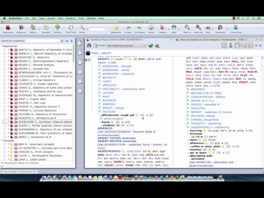This screenshot has height=198, width=264.
Task: Click the toolbar search text field
Action: pyautogui.click(x=97, y=29)
